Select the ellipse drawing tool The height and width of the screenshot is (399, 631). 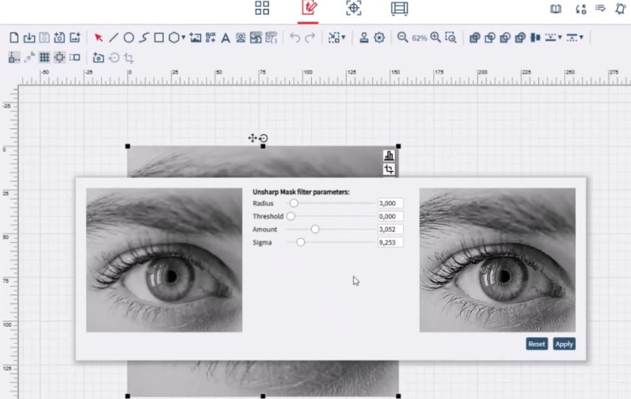[x=128, y=37]
